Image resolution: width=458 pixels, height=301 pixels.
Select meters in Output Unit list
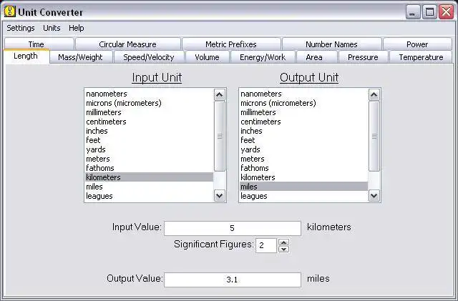pyautogui.click(x=303, y=159)
